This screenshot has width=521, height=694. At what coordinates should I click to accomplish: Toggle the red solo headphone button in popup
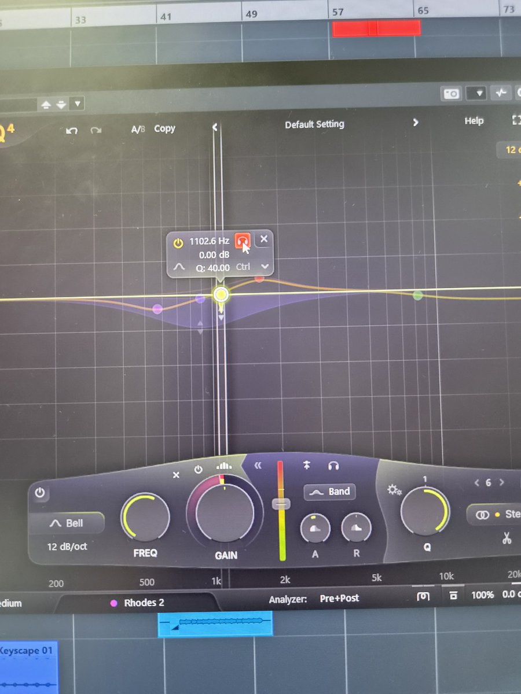(x=243, y=240)
